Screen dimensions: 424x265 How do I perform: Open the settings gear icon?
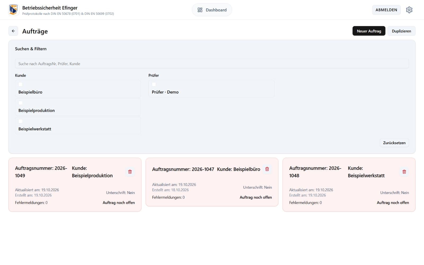pos(409,10)
